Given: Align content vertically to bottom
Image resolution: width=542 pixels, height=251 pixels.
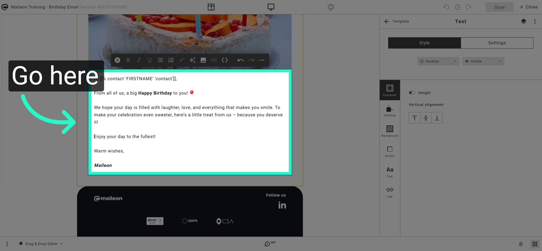Looking at the screenshot, I should (x=437, y=118).
